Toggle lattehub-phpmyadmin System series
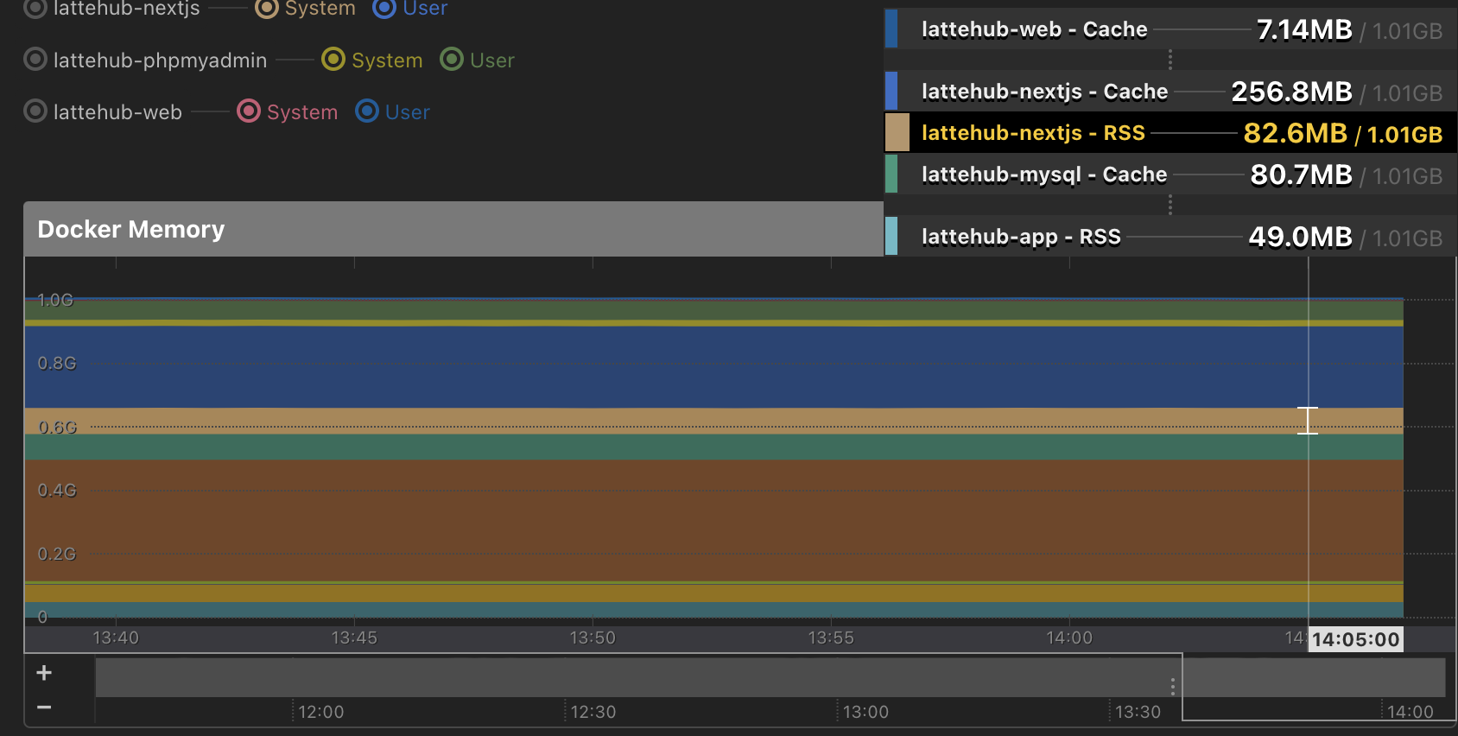 tap(372, 60)
